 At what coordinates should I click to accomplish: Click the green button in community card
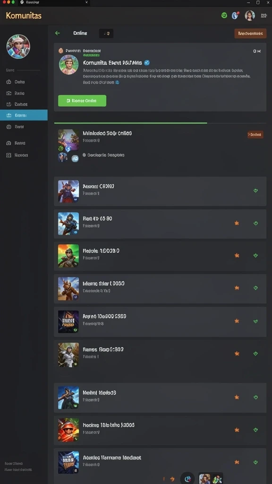(82, 101)
